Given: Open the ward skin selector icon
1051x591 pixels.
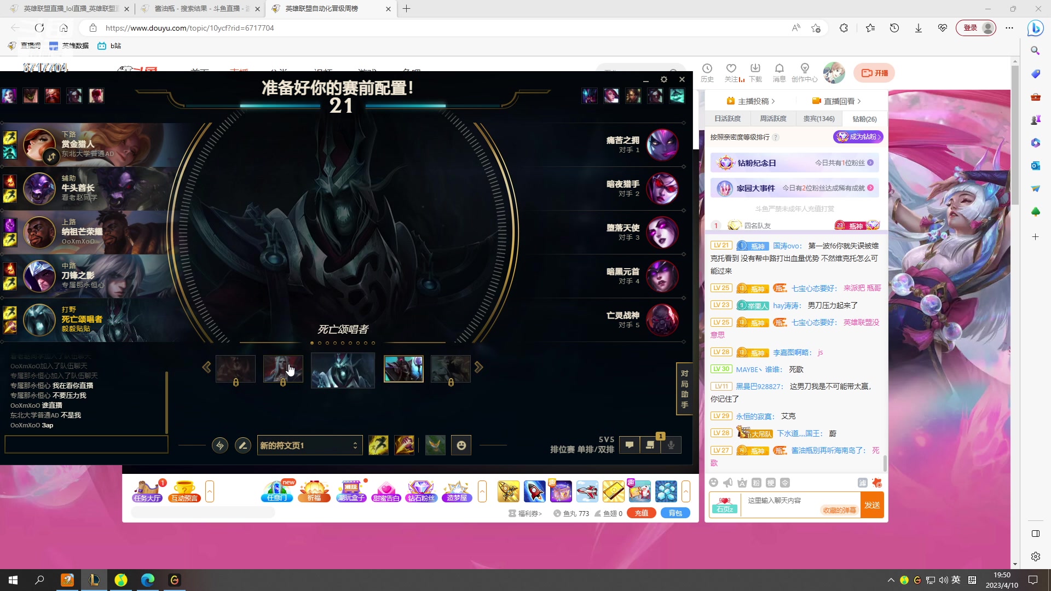Looking at the screenshot, I should point(435,445).
